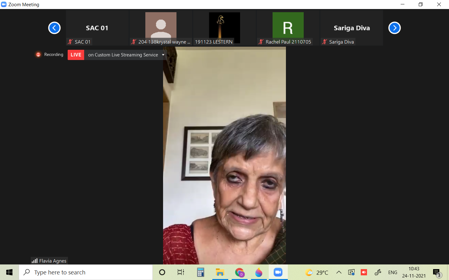Click the Recording label
The width and height of the screenshot is (449, 280).
click(54, 54)
